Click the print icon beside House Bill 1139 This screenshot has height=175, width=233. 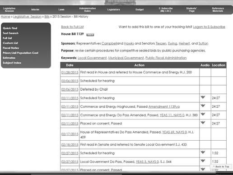click(90, 35)
